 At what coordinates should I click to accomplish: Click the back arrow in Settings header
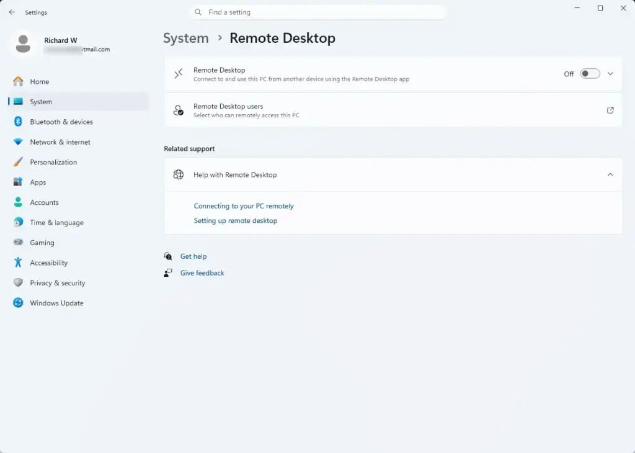(x=12, y=12)
